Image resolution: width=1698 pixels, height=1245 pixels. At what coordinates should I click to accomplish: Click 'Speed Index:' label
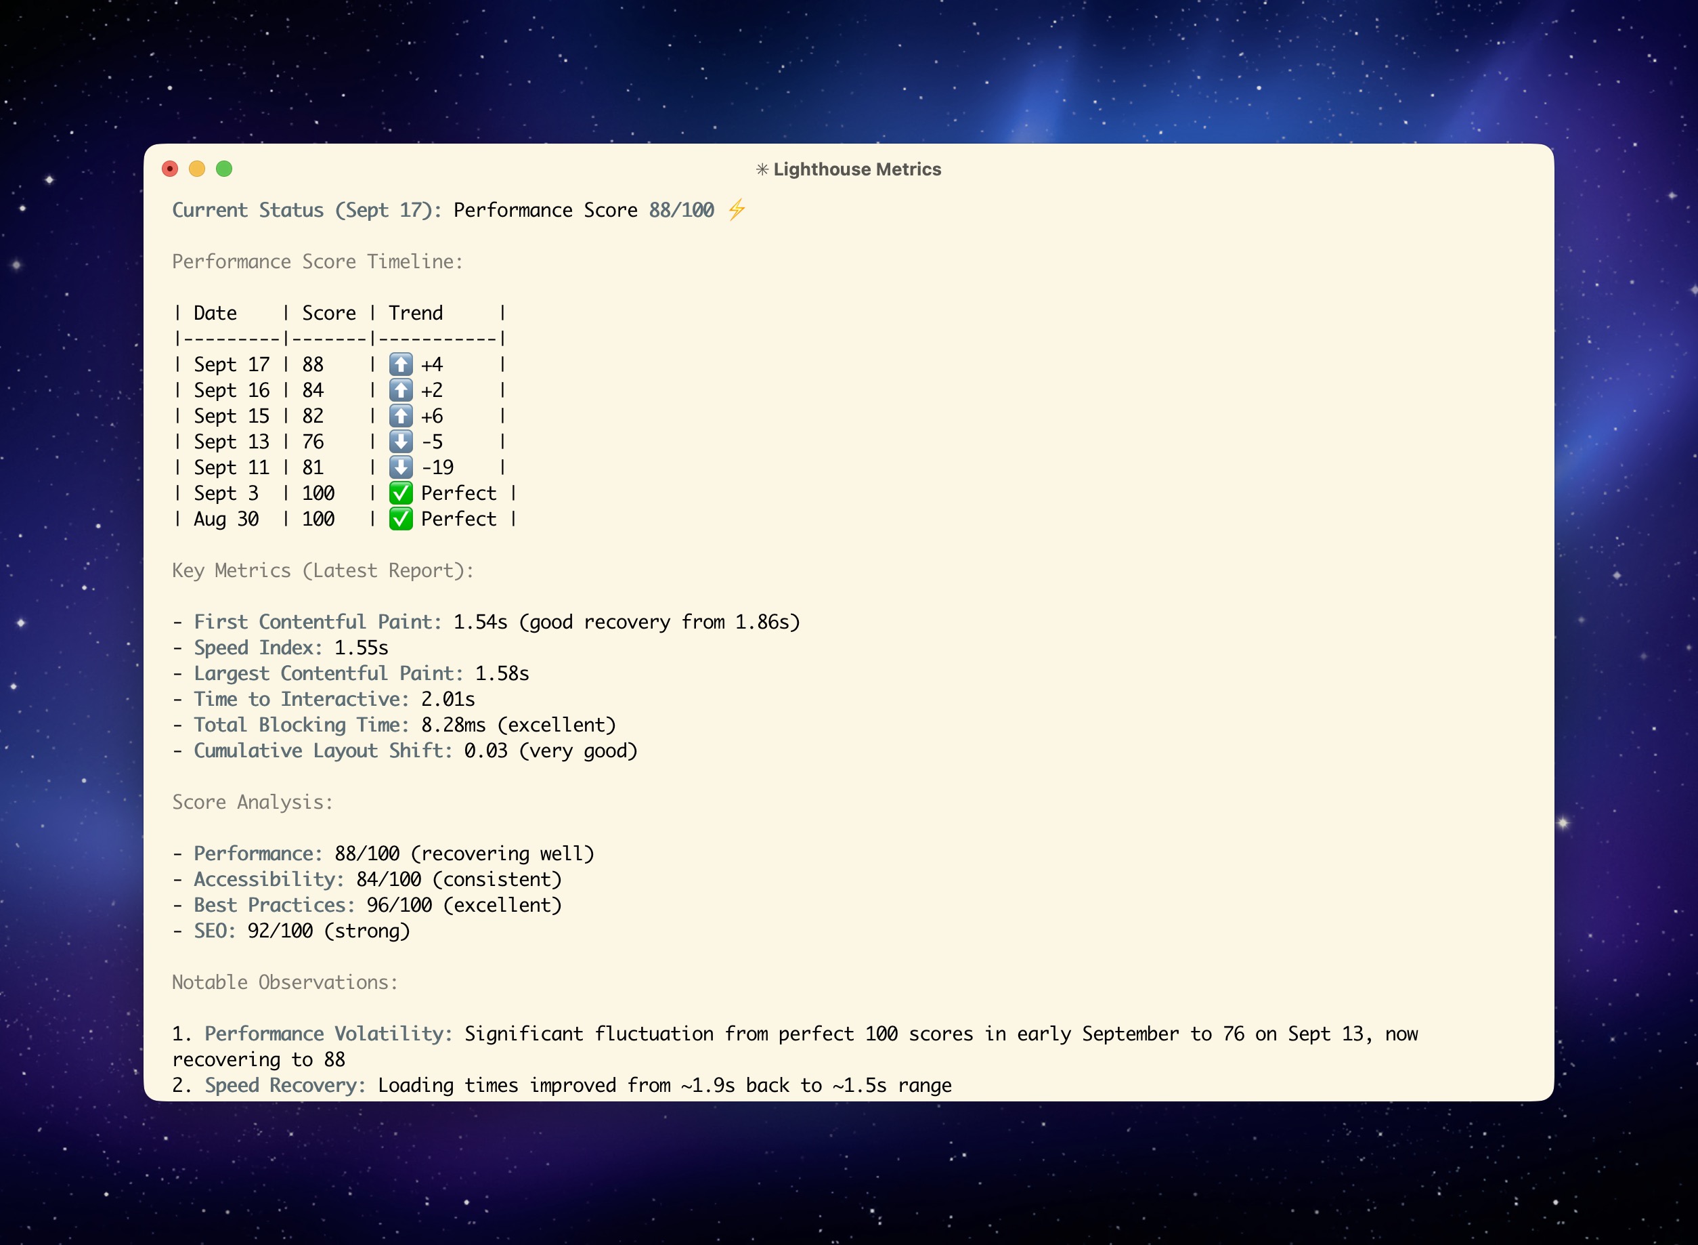tap(259, 648)
